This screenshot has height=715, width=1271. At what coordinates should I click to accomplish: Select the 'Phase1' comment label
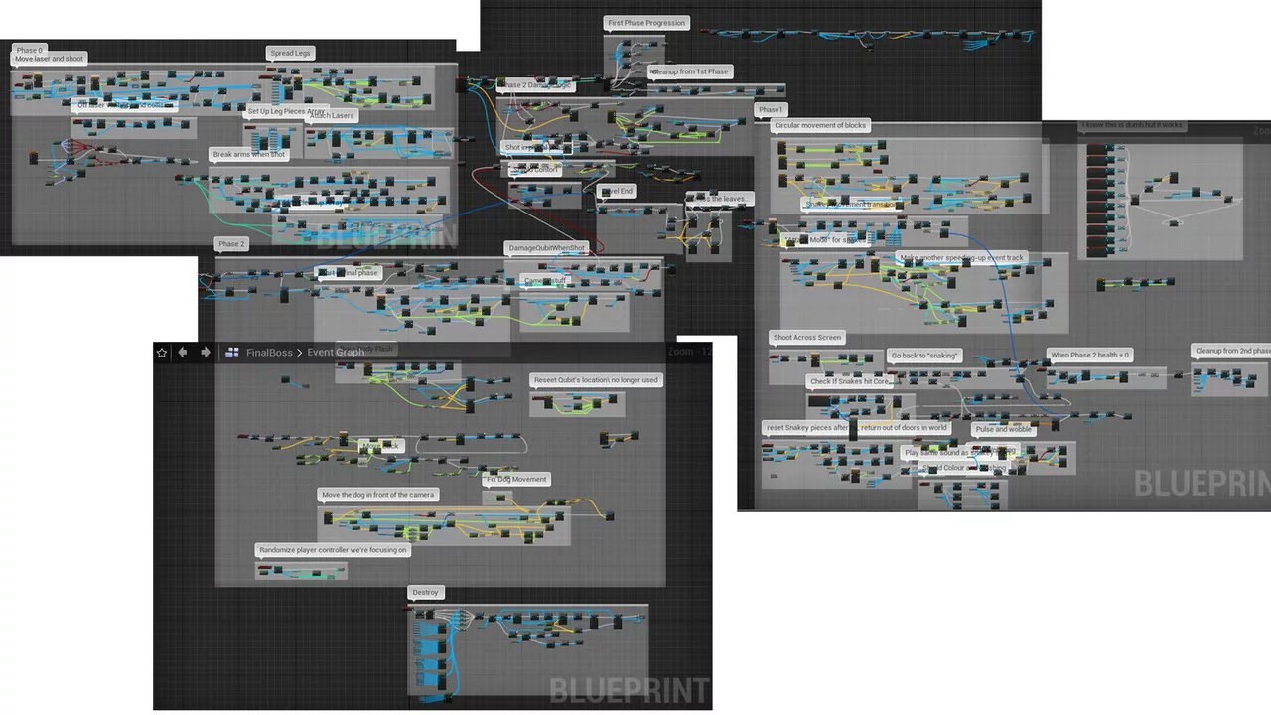[x=771, y=110]
